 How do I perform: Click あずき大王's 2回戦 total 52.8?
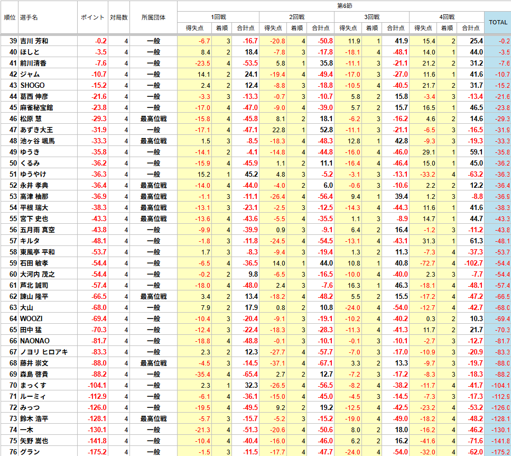[326, 130]
